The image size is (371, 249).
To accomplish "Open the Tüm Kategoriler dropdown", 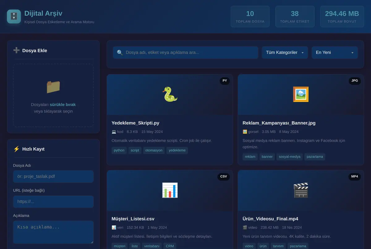I will [285, 53].
